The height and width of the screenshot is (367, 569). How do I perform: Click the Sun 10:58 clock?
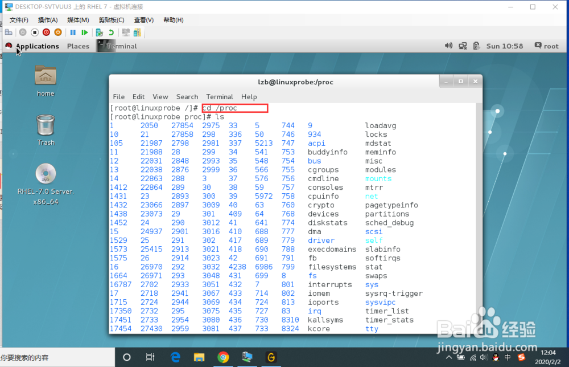tap(504, 46)
